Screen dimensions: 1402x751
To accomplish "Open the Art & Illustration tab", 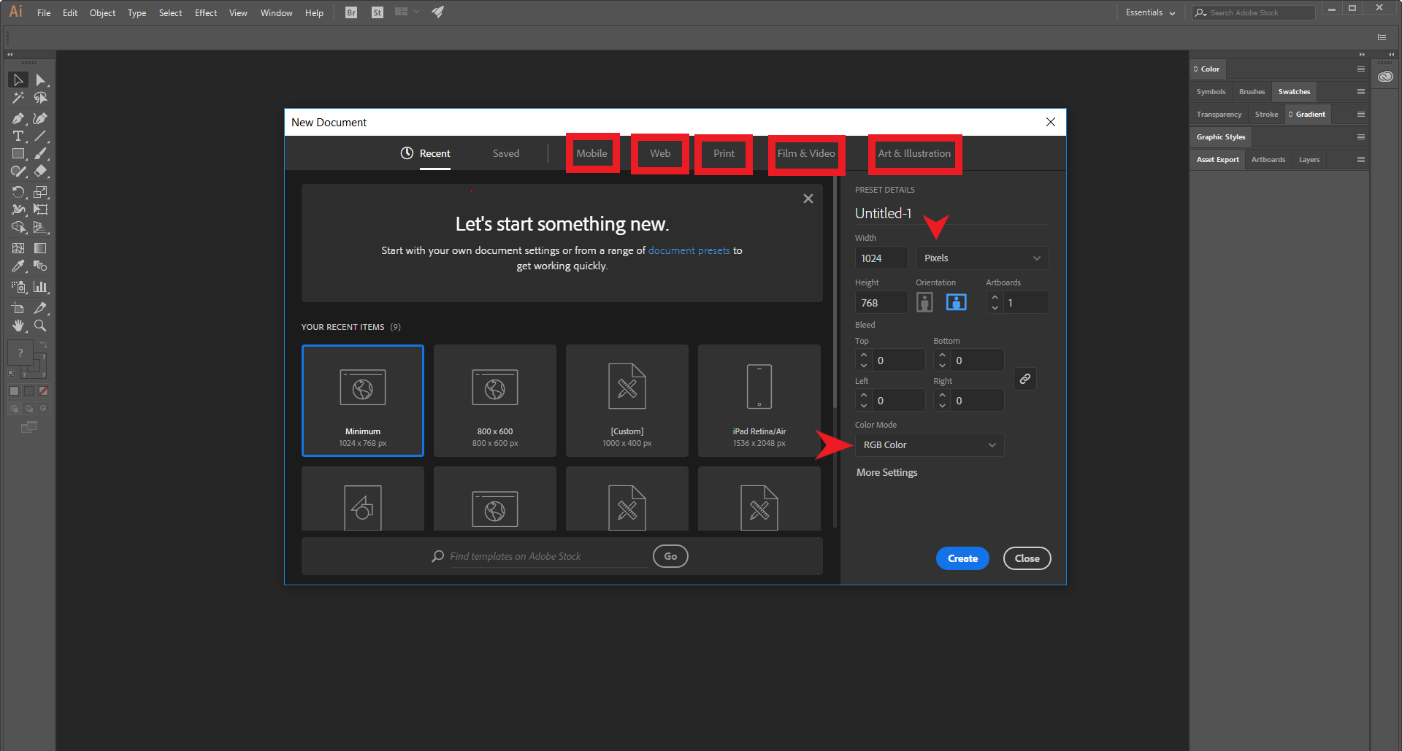I will 914,153.
